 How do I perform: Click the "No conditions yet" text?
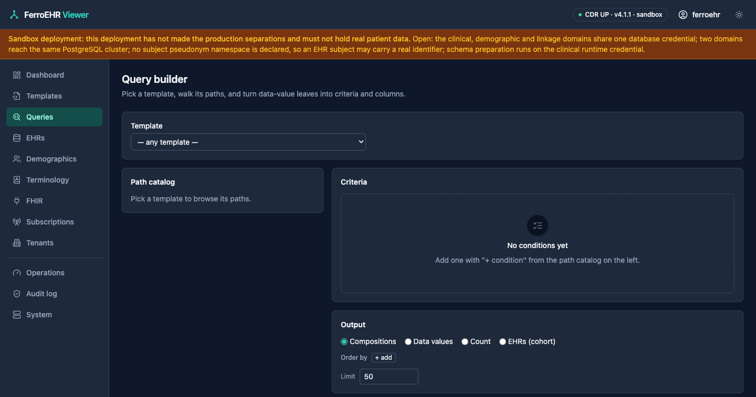[x=538, y=245]
